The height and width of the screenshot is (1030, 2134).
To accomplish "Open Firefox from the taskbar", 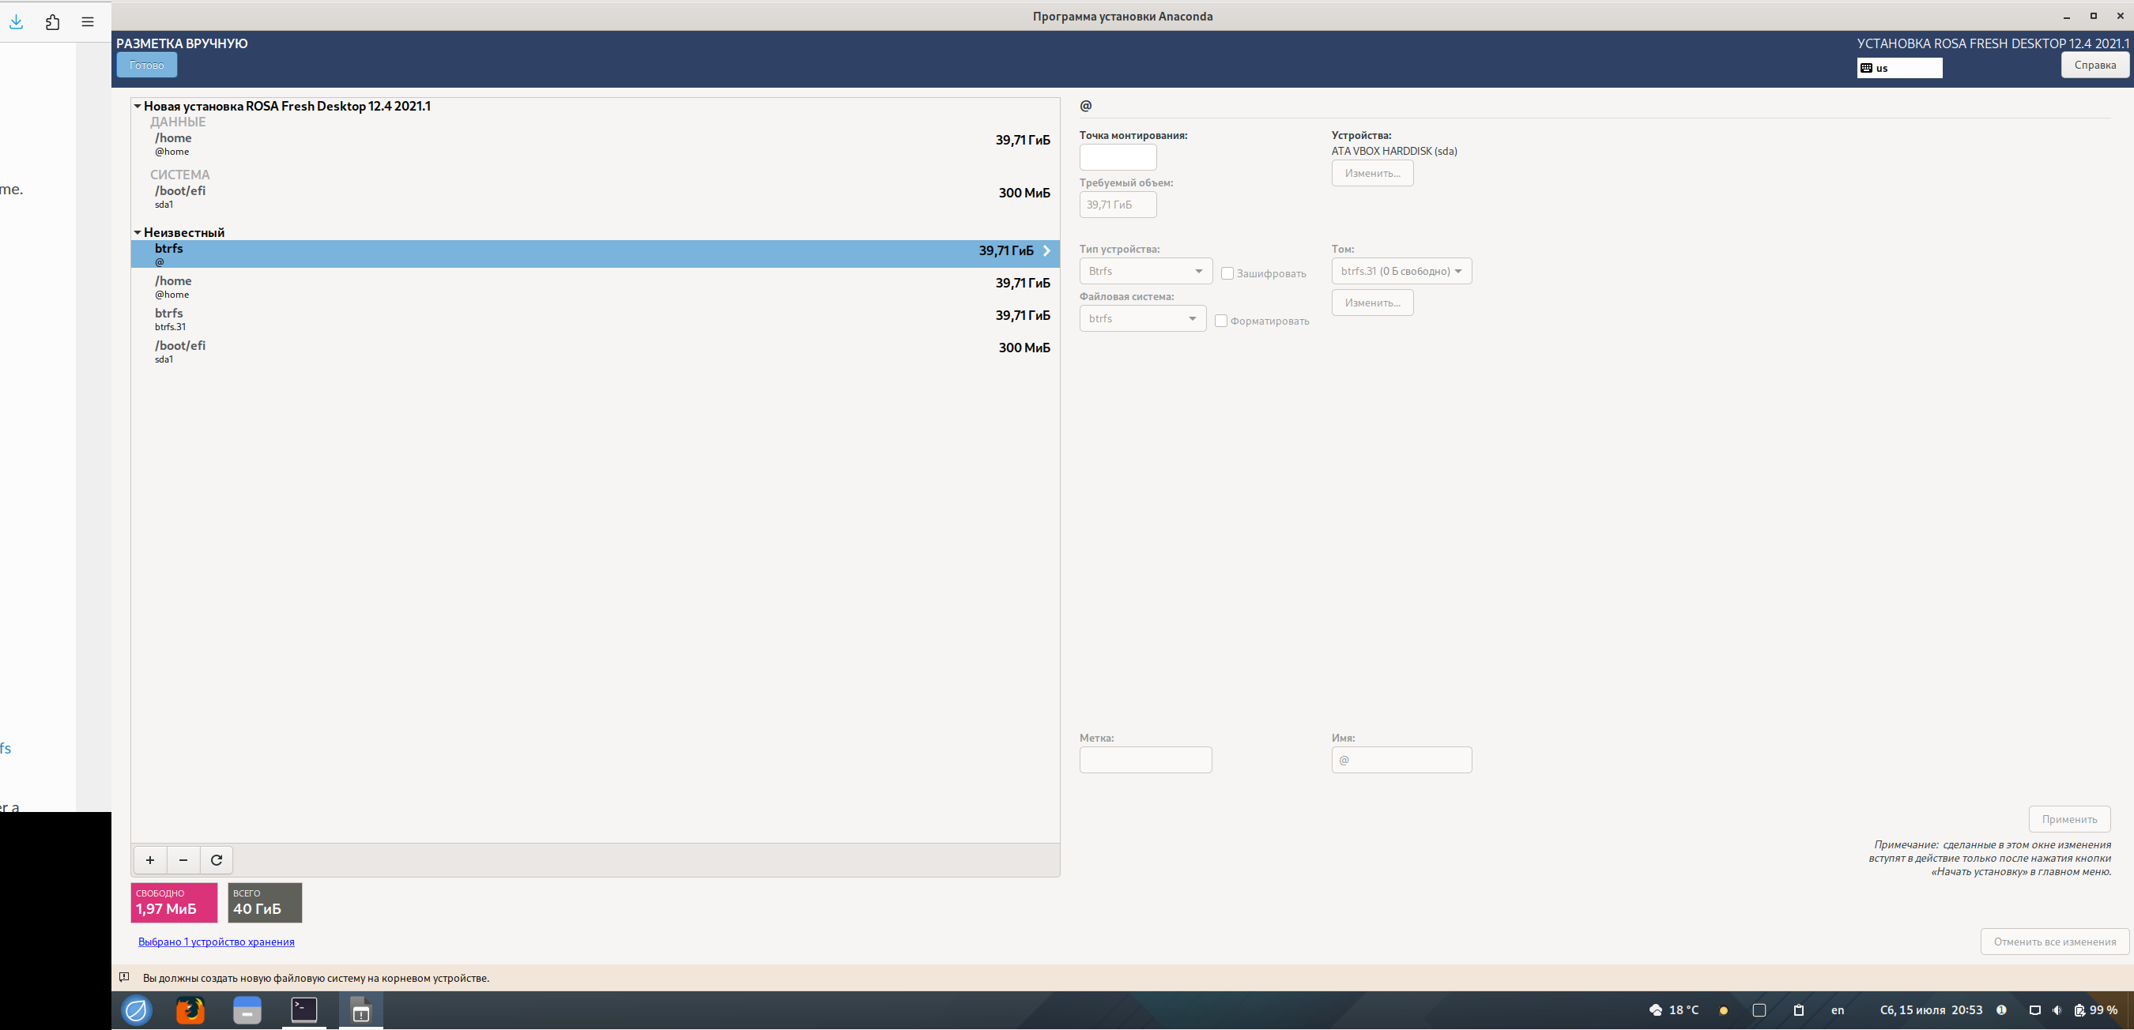I will tap(190, 1010).
